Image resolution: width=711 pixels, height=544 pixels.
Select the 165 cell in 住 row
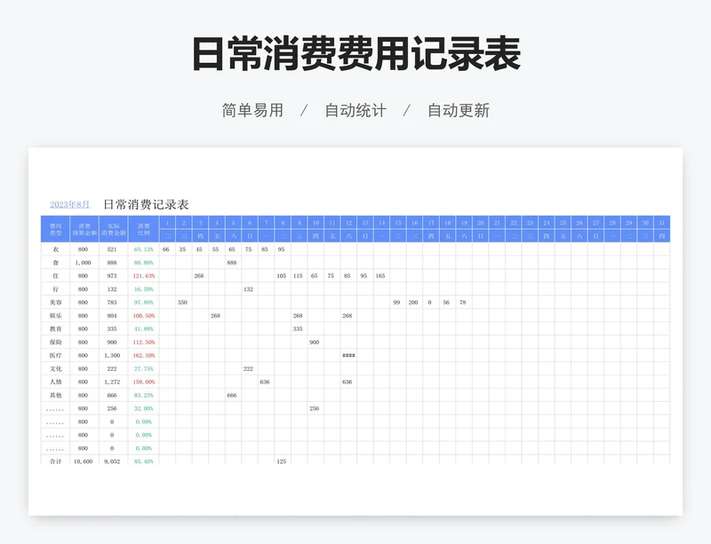[380, 275]
